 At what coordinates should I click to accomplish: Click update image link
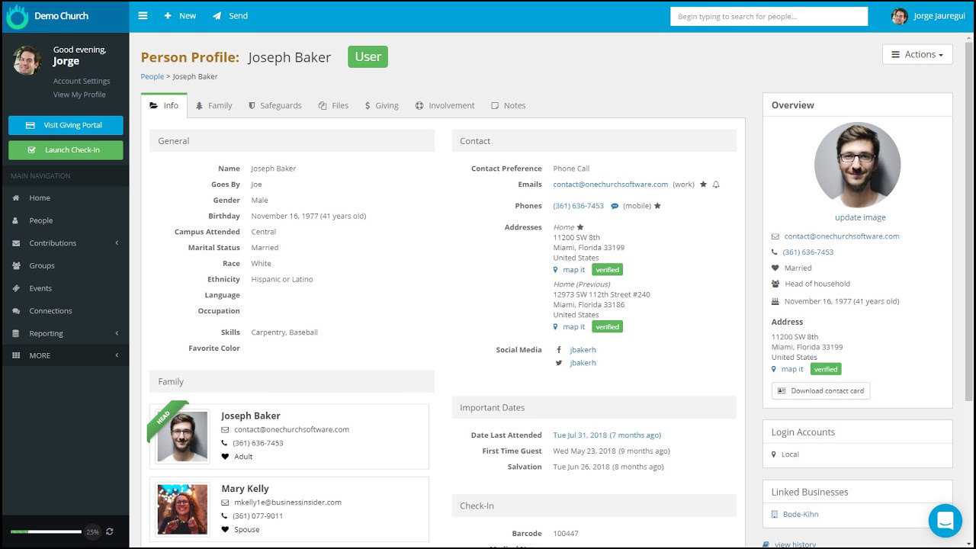(860, 217)
